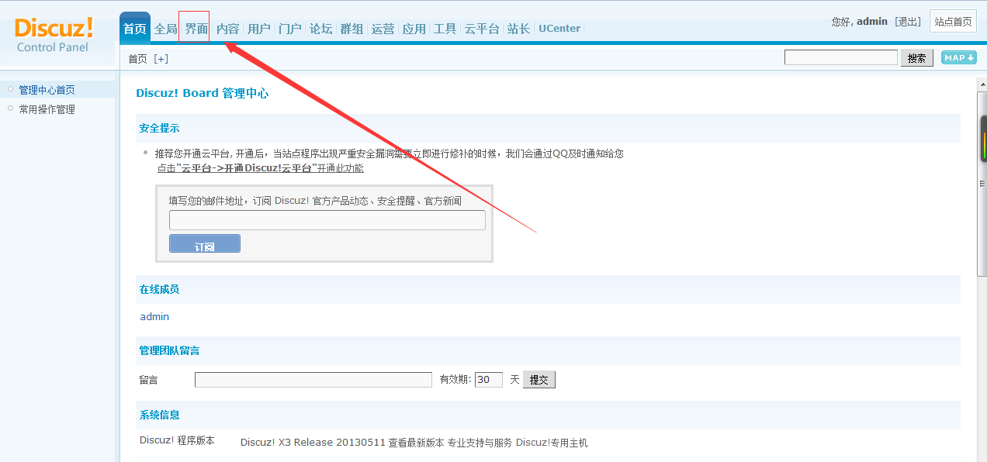
Task: Click the 系统信息 section heading
Action: point(159,415)
